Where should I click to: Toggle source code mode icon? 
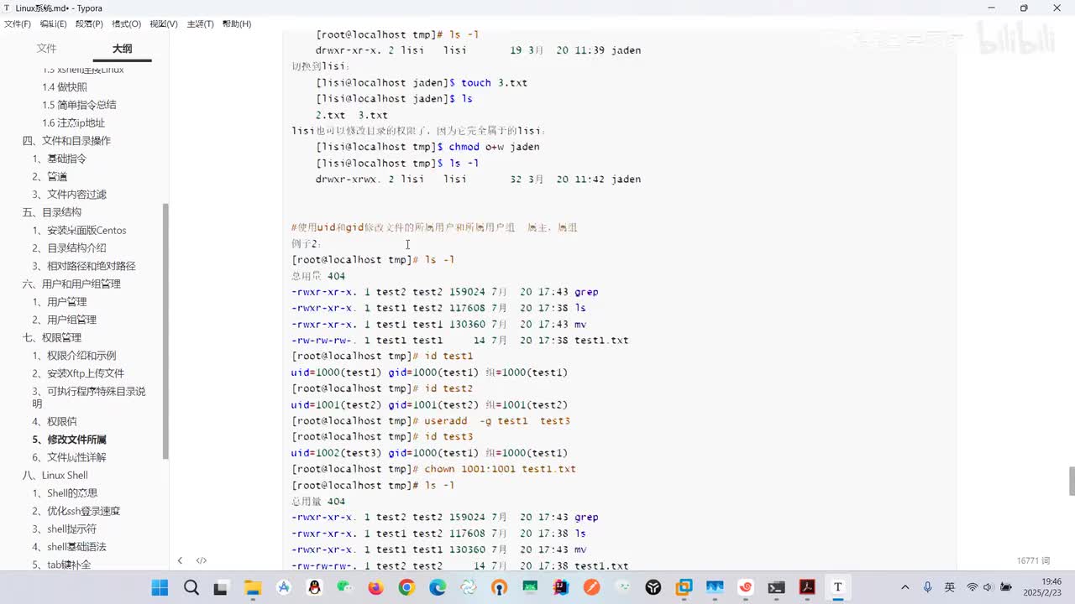pos(202,560)
